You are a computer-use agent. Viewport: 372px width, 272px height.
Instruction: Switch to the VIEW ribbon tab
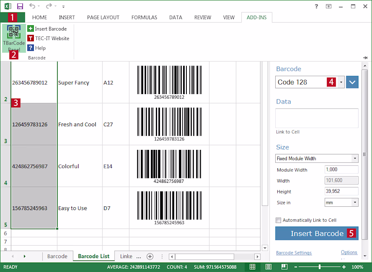(x=229, y=17)
